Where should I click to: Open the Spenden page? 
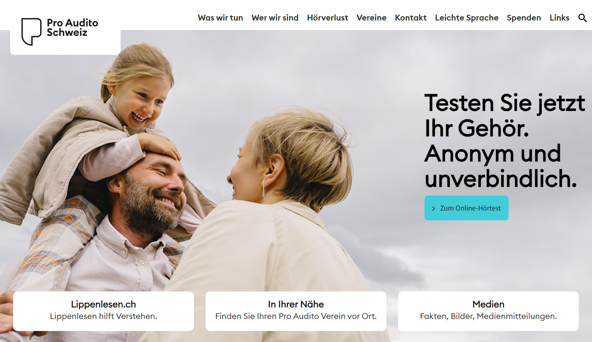pos(524,18)
